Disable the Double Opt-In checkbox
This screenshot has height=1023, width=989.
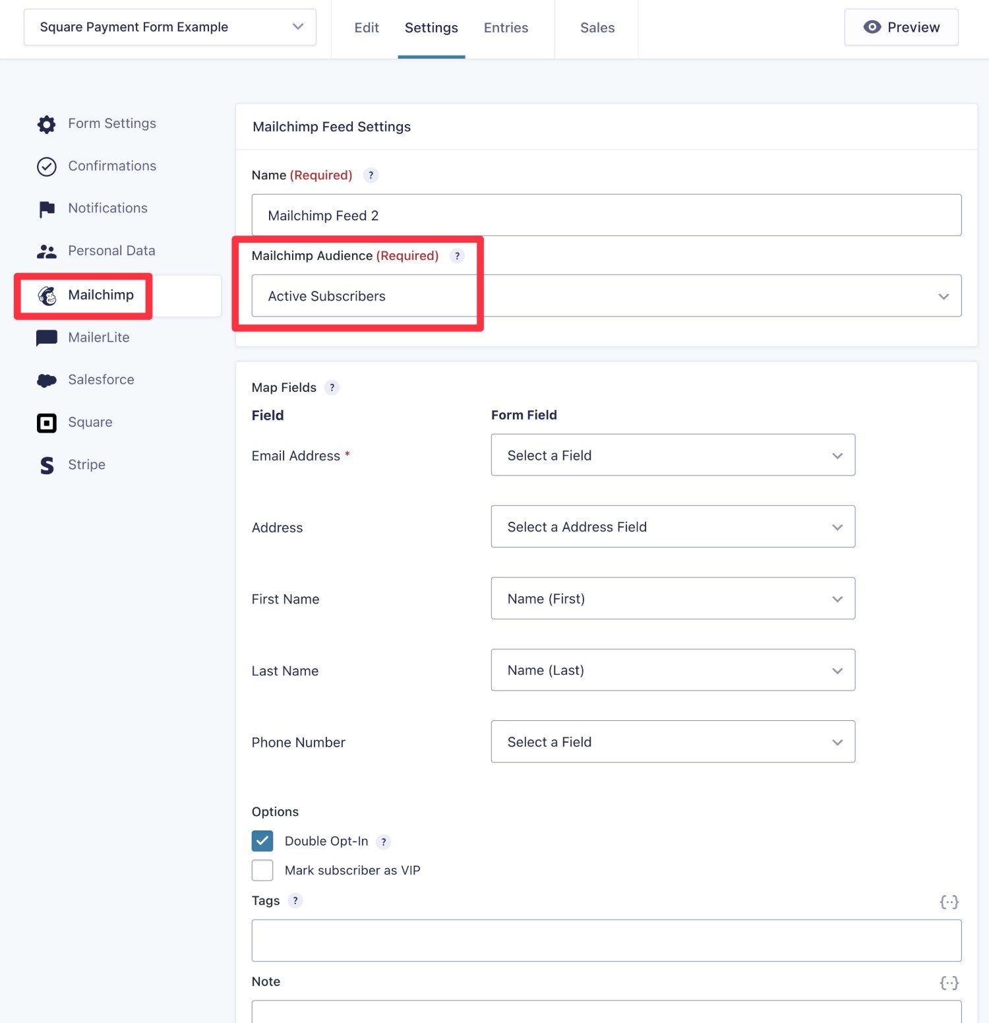coord(262,841)
